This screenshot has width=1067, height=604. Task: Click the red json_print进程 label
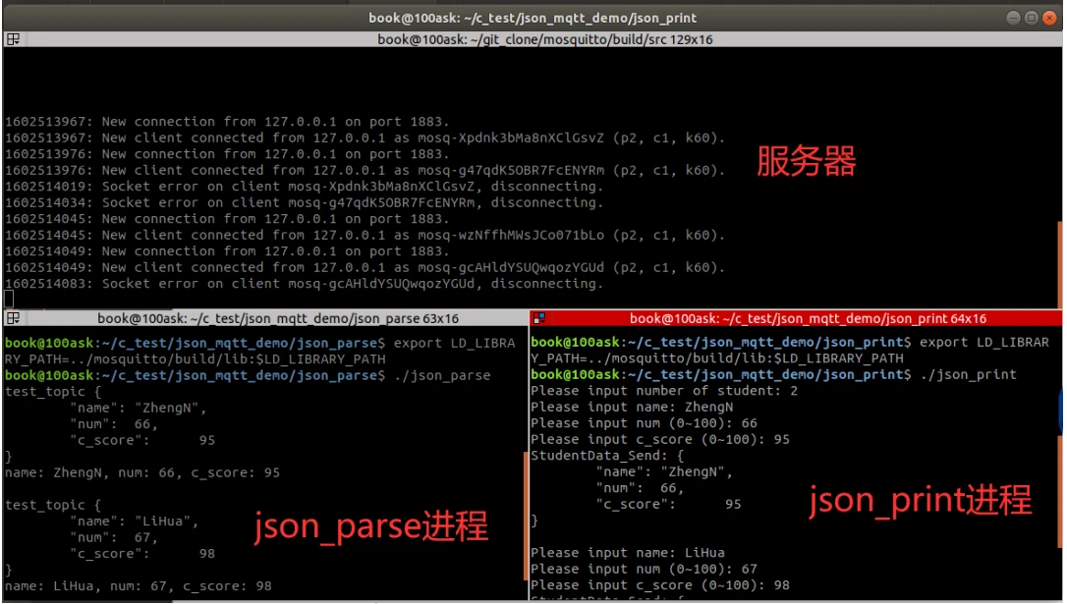point(920,500)
